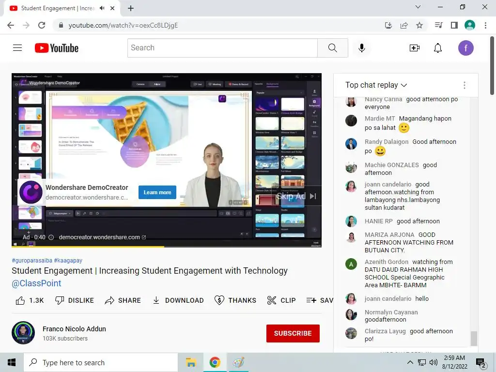
Task: Open Windows Start menu
Action: (12, 362)
